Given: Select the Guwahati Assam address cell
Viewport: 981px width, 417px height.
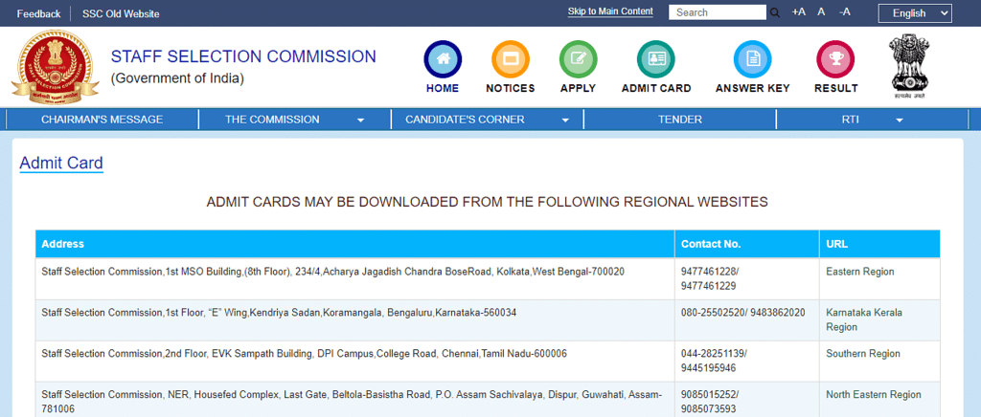Looking at the screenshot, I should pos(354,400).
